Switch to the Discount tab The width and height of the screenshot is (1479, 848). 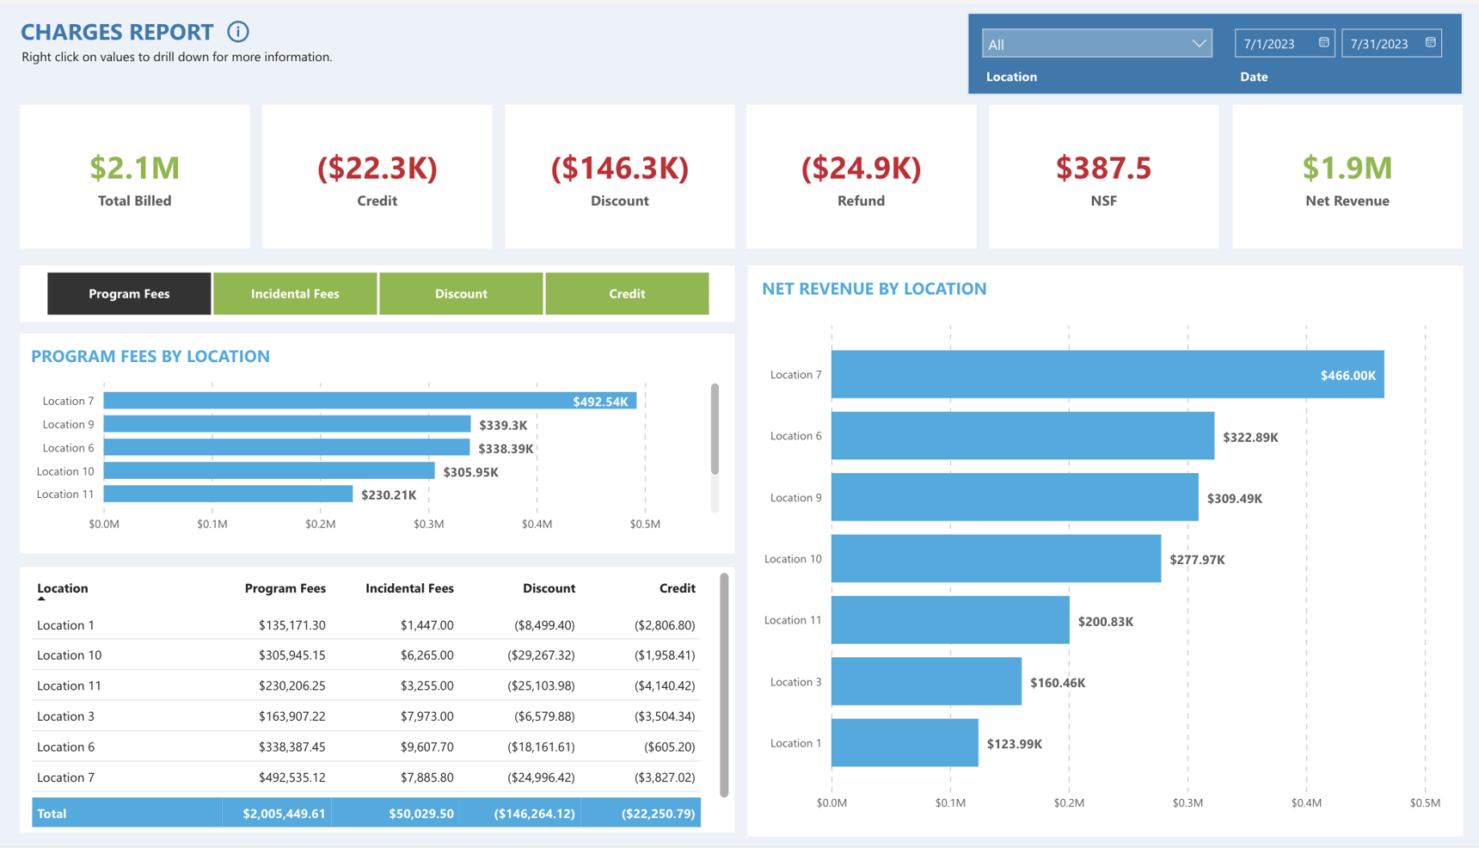[x=461, y=293]
